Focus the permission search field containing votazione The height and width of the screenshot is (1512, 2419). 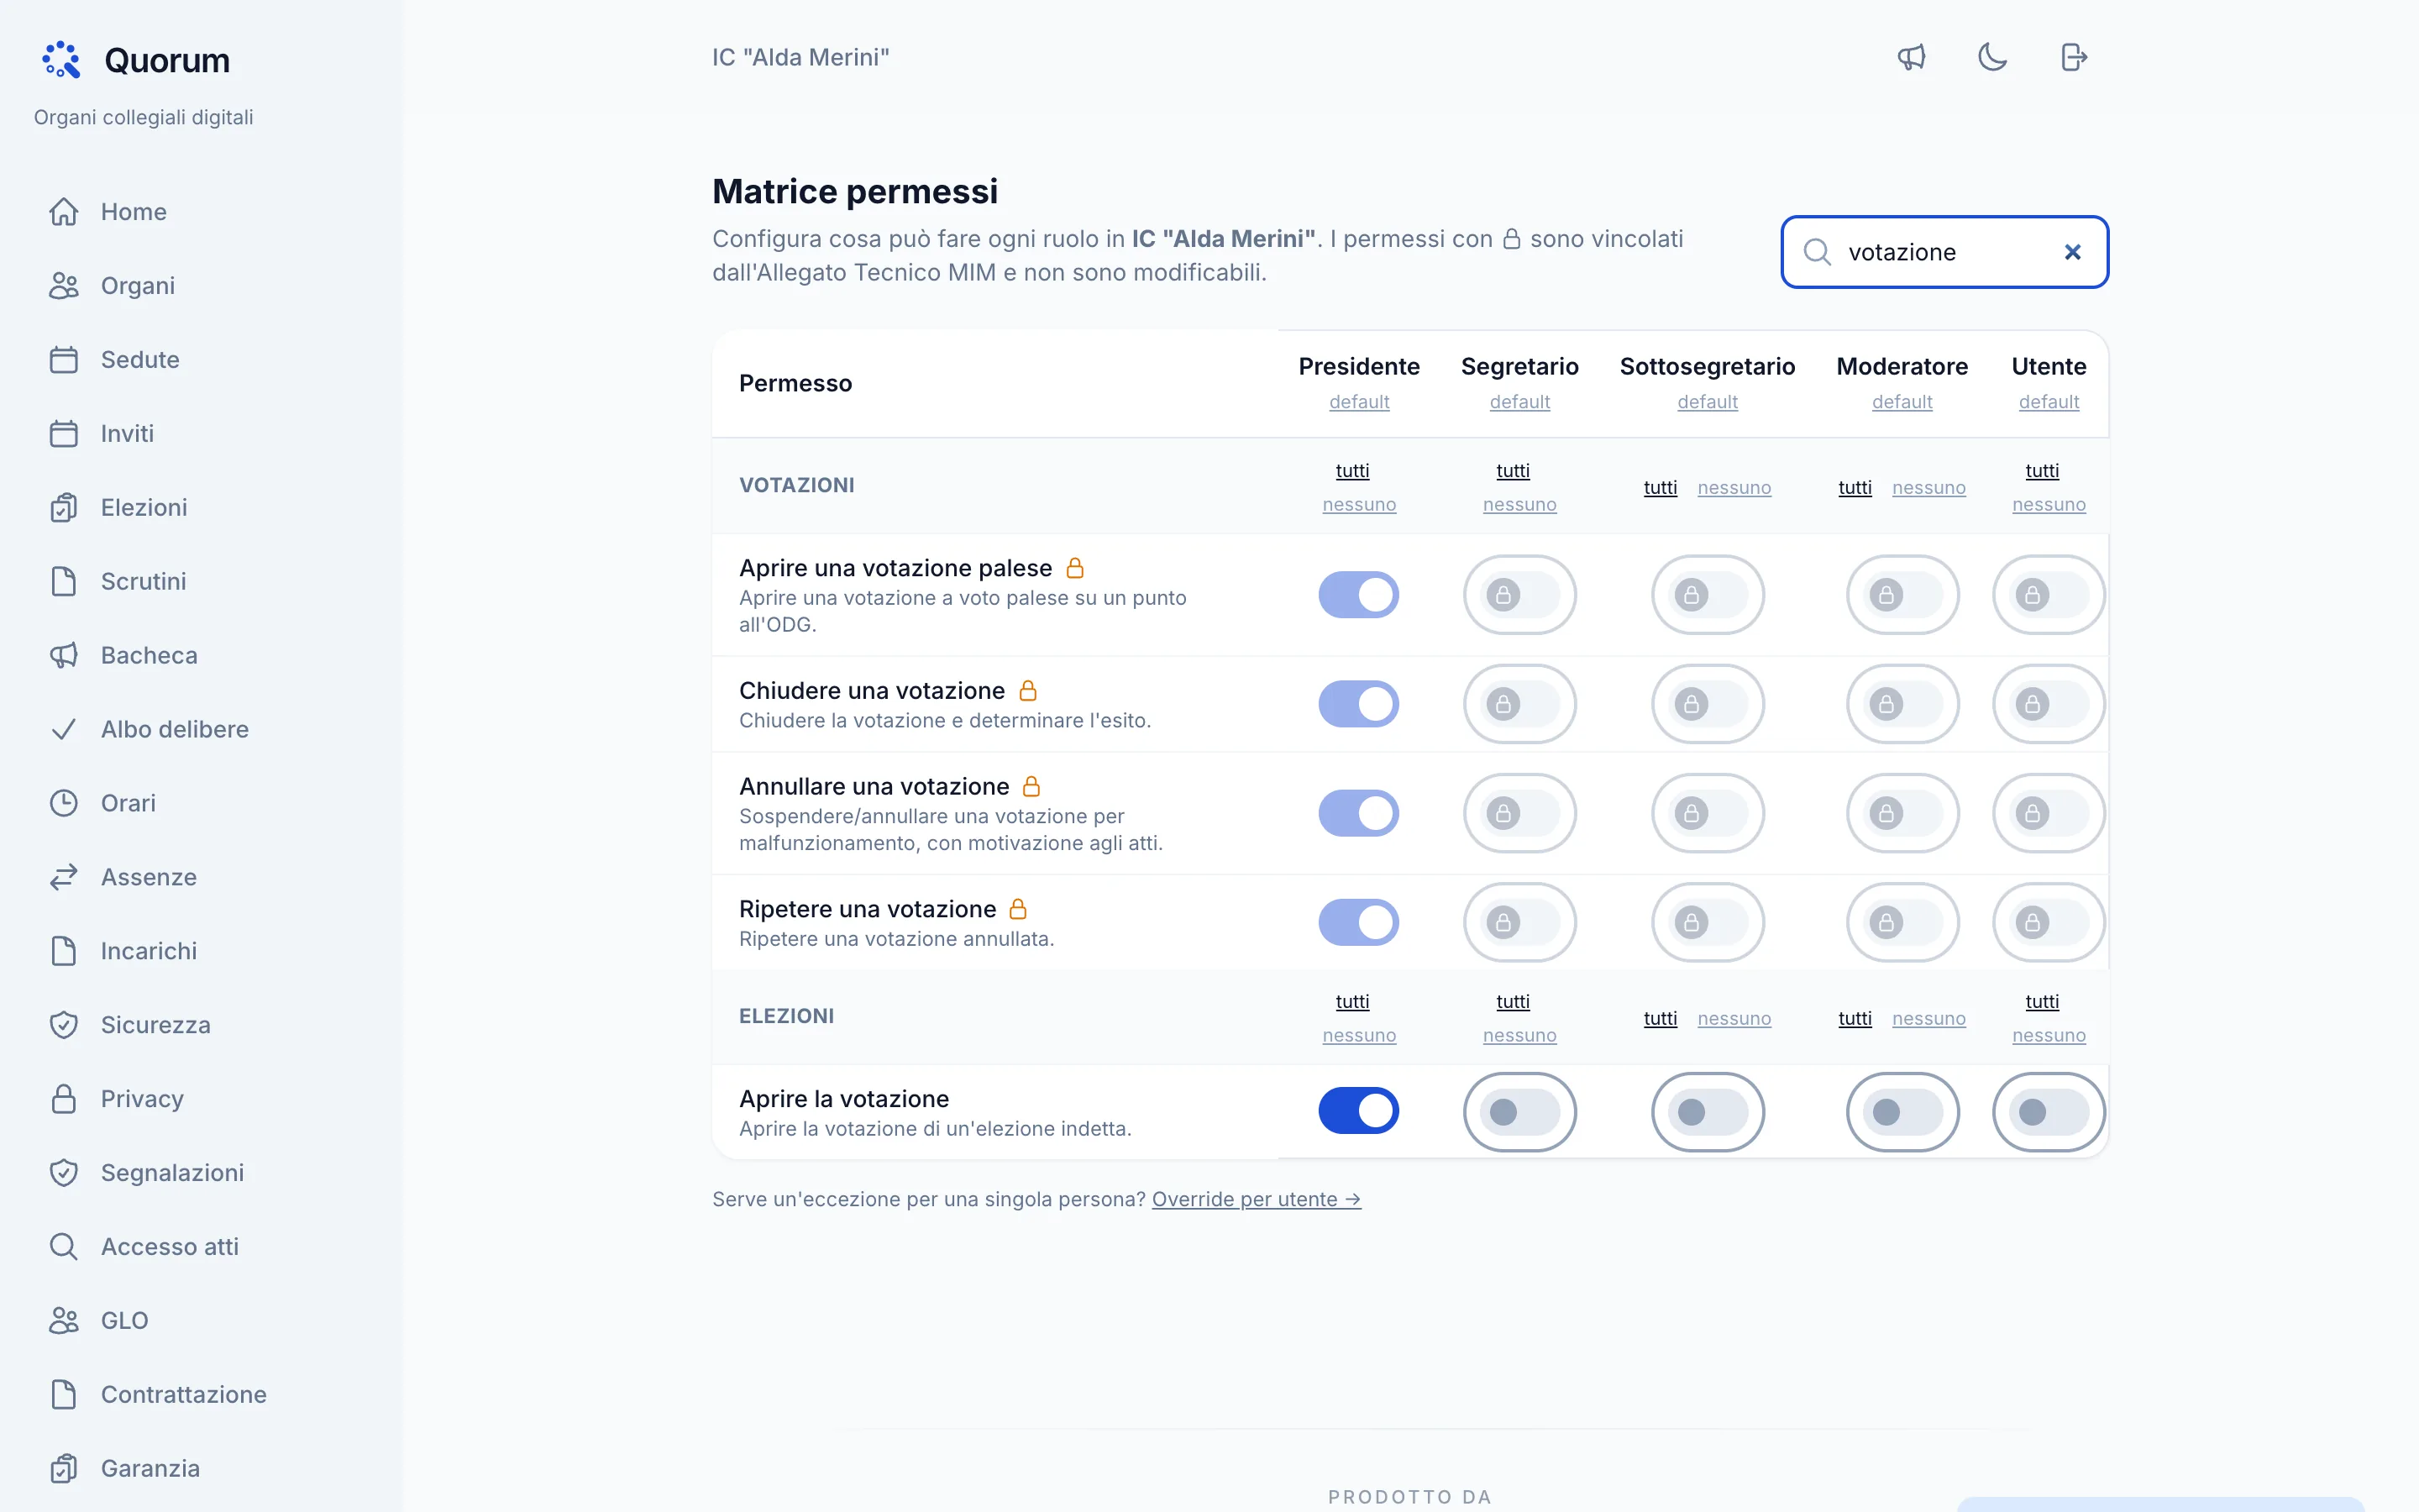tap(1944, 252)
